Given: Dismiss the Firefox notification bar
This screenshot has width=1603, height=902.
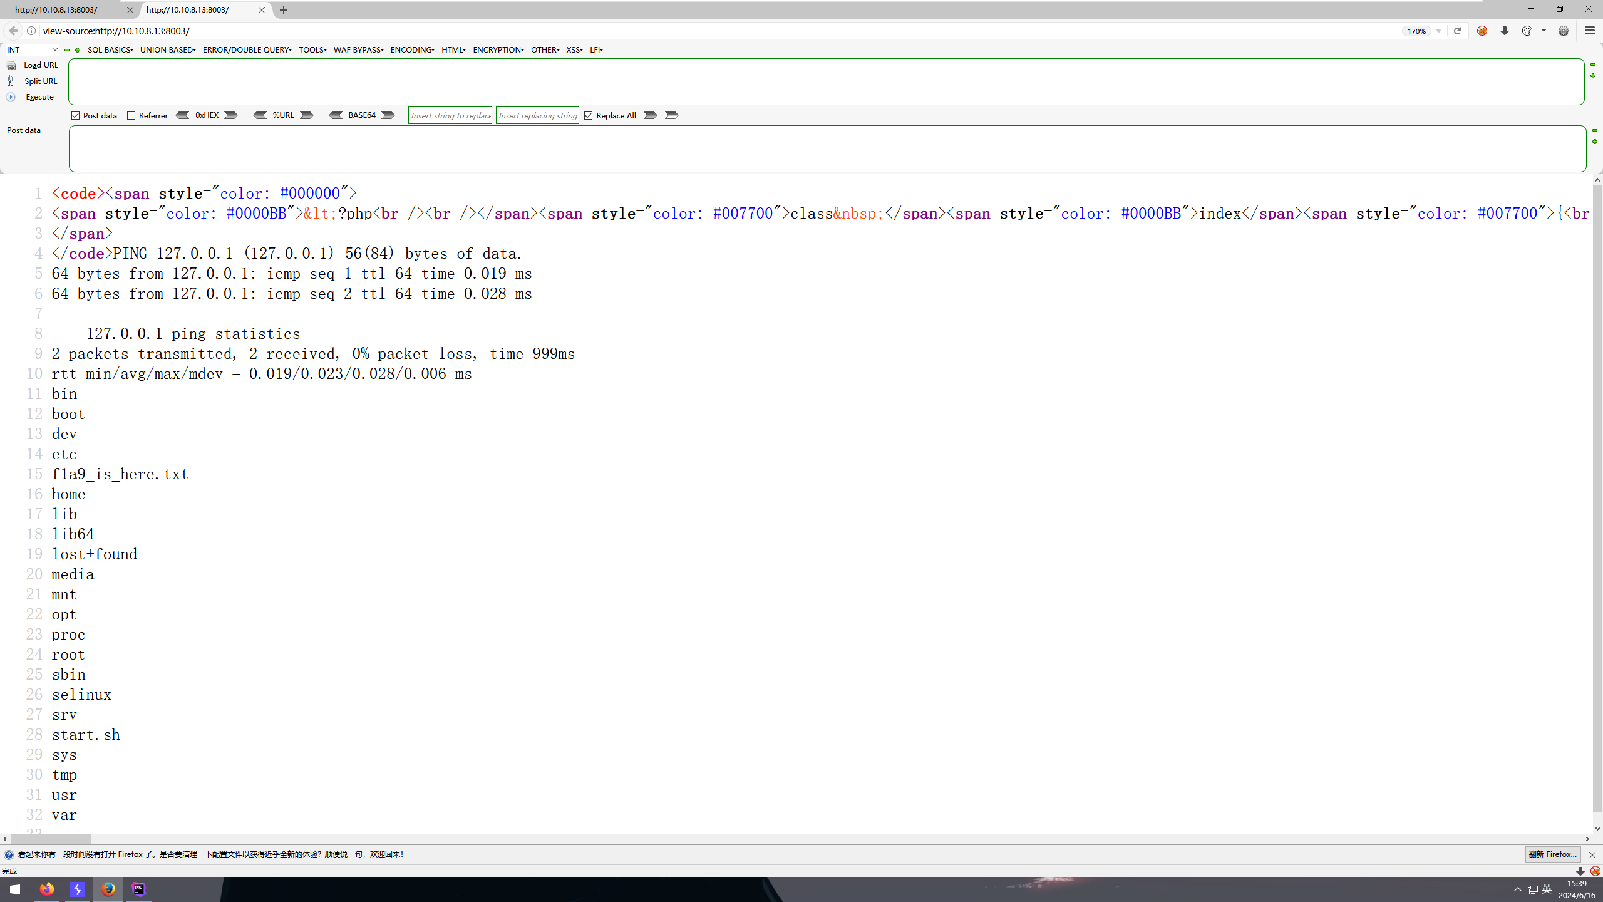Looking at the screenshot, I should tap(1592, 855).
